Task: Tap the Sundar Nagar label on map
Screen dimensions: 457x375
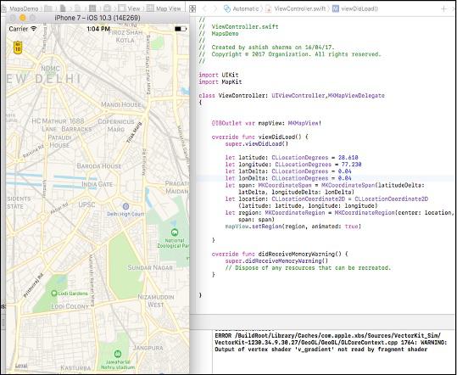Action: click(x=150, y=268)
